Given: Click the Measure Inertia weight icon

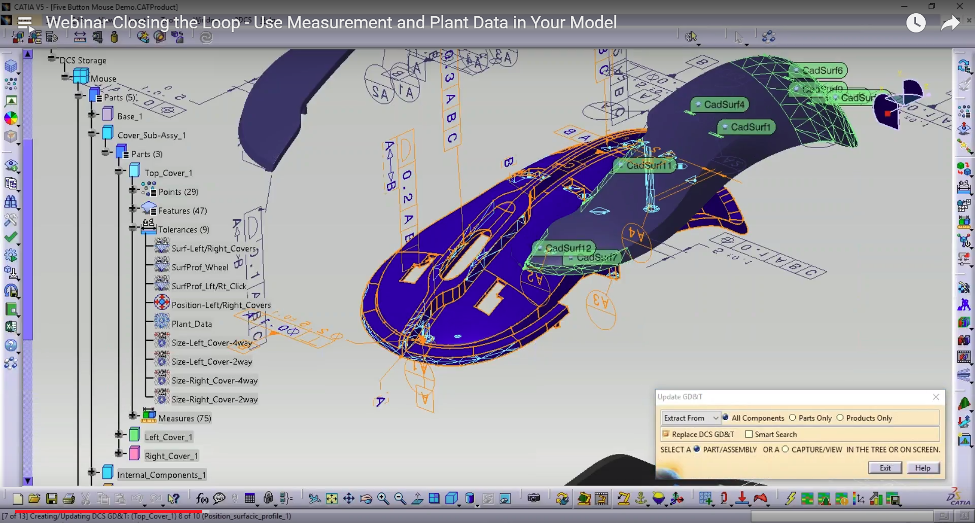Looking at the screenshot, I should tap(114, 37).
